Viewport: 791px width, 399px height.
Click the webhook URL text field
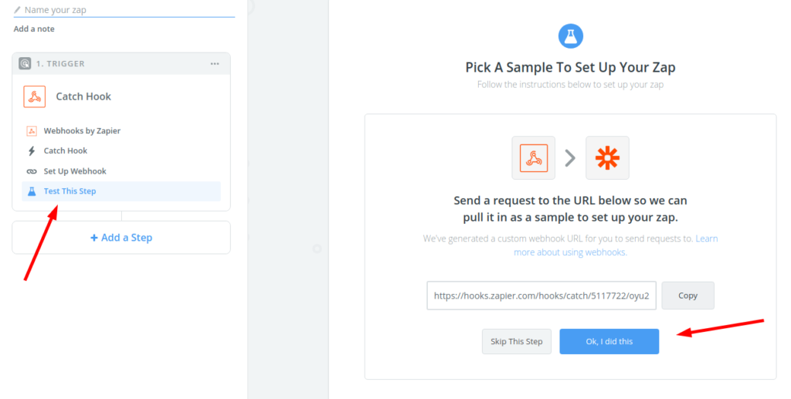tap(541, 296)
